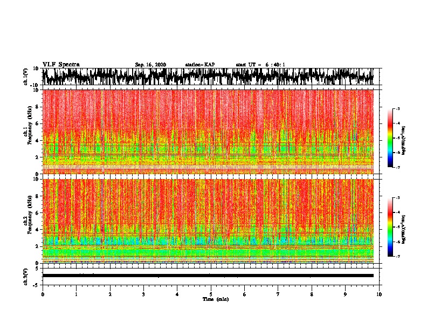This screenshot has height=330, width=427.
Task: Click the ch.2 color scale log(PSD) label
Action: point(404,229)
